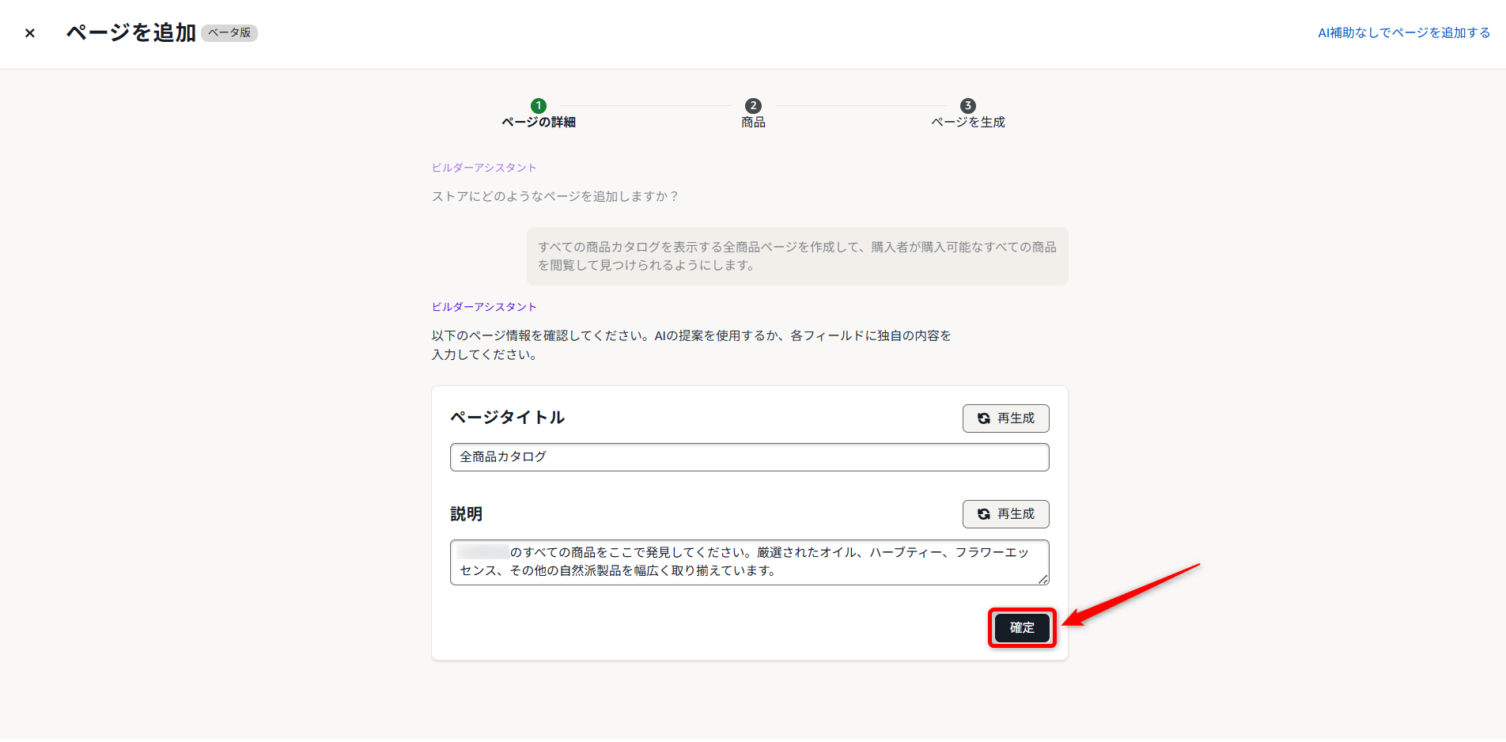Open AI補助なしでページを追加する link

point(1403,33)
